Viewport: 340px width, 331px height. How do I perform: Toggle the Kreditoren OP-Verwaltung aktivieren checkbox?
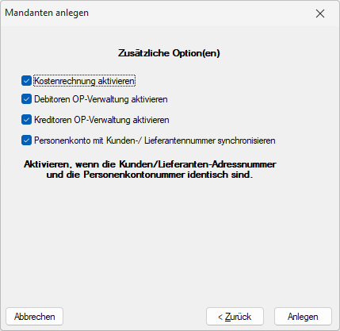[x=26, y=120]
